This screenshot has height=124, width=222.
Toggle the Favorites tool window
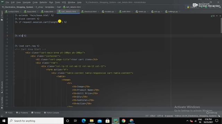coord(2,103)
